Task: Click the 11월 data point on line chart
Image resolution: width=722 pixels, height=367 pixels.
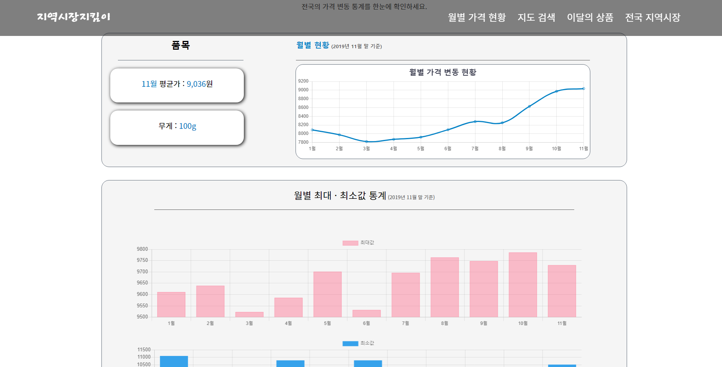Action: point(583,89)
